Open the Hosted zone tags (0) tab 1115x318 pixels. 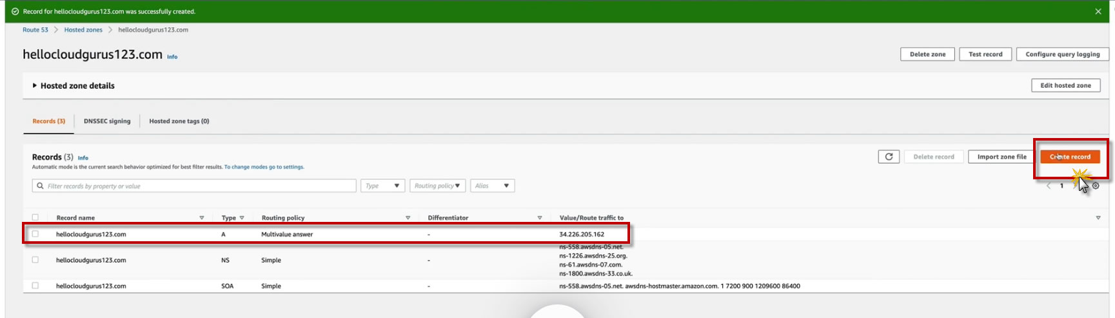coord(179,121)
